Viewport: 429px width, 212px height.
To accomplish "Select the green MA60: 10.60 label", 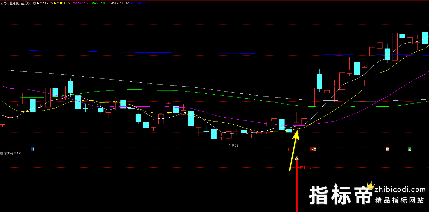I will [100, 3].
